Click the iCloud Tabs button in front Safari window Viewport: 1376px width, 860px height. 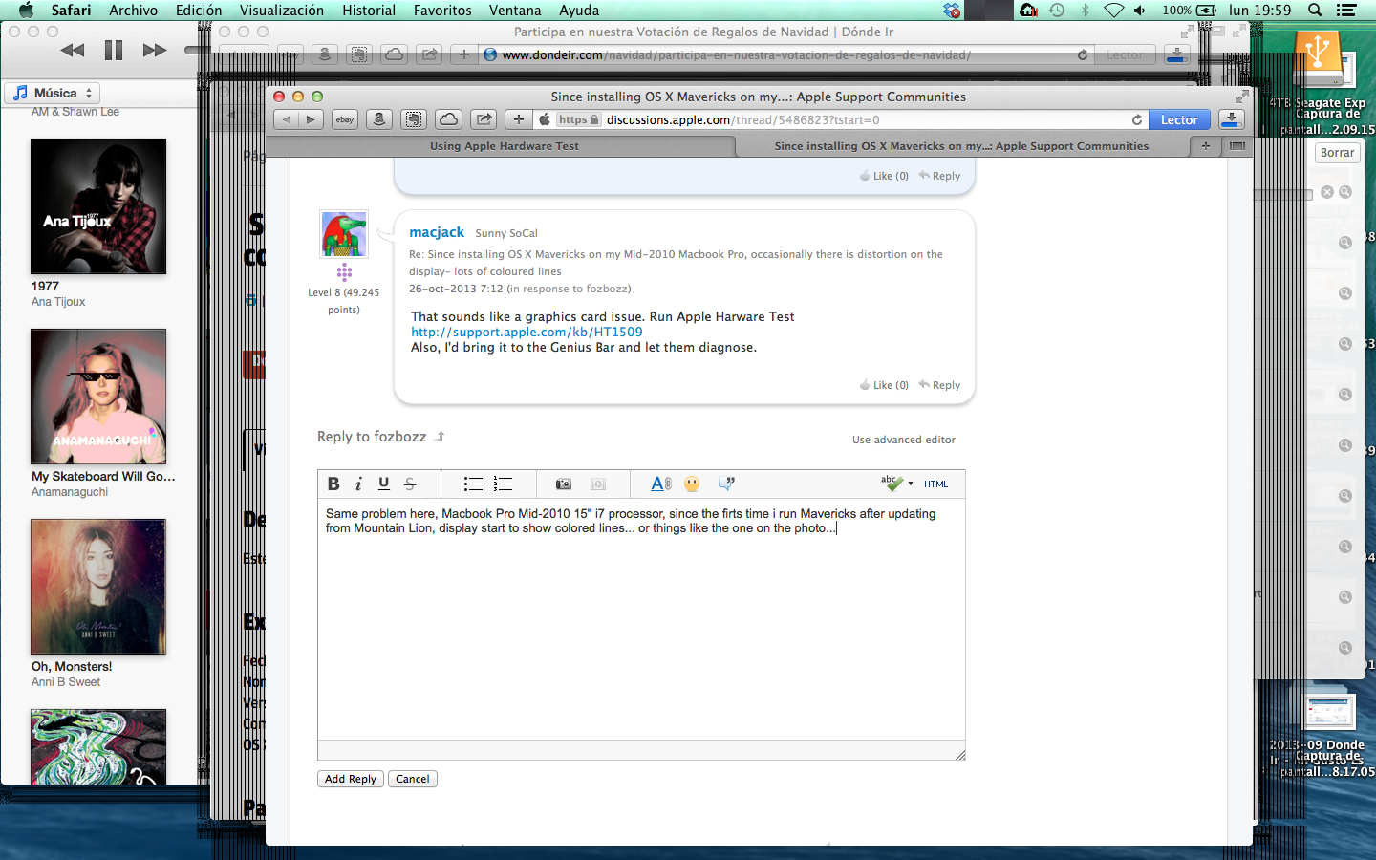(448, 119)
